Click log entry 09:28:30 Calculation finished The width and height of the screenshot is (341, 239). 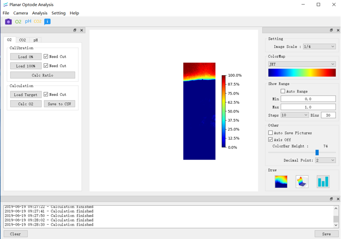(49, 225)
